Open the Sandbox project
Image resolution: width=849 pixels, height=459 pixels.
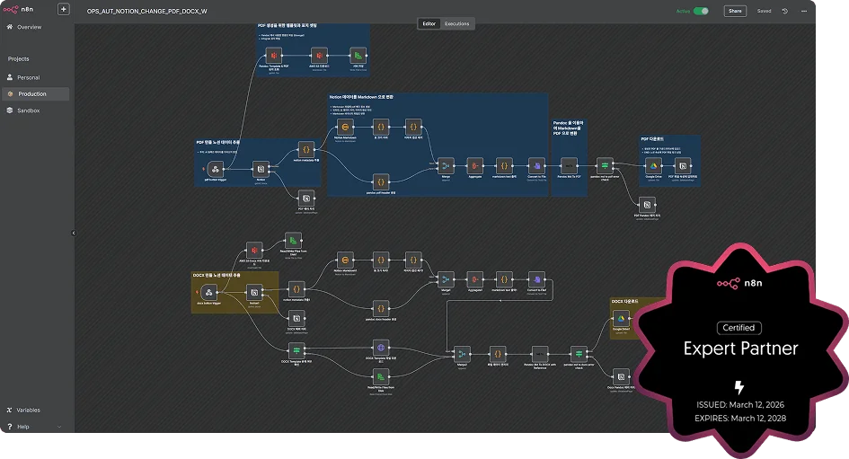tap(29, 110)
